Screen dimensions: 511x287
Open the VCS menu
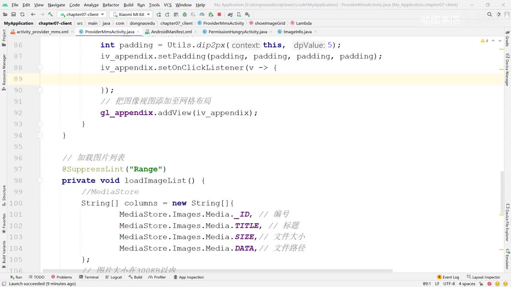tap(168, 5)
